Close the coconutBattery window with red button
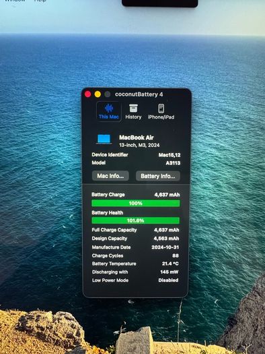Screen dimensions: 265x354 (88, 94)
